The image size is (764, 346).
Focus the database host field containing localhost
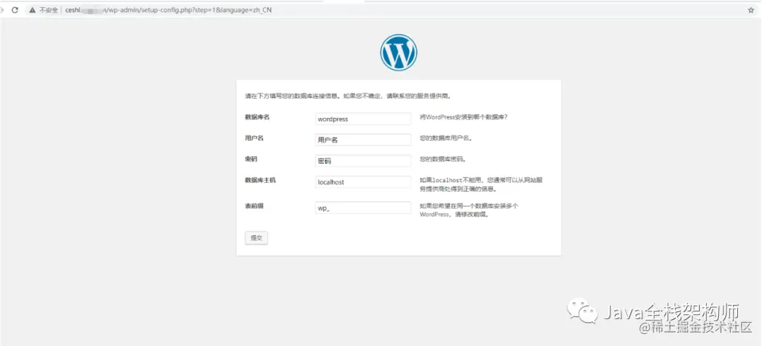click(x=363, y=182)
